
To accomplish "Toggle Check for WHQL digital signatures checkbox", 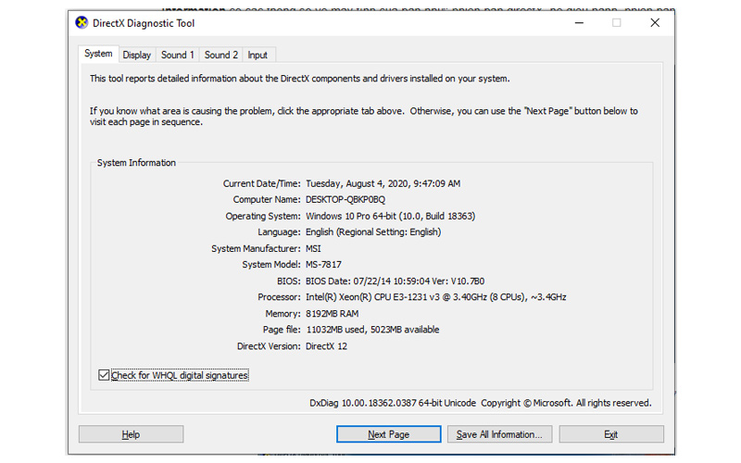I will [x=104, y=375].
